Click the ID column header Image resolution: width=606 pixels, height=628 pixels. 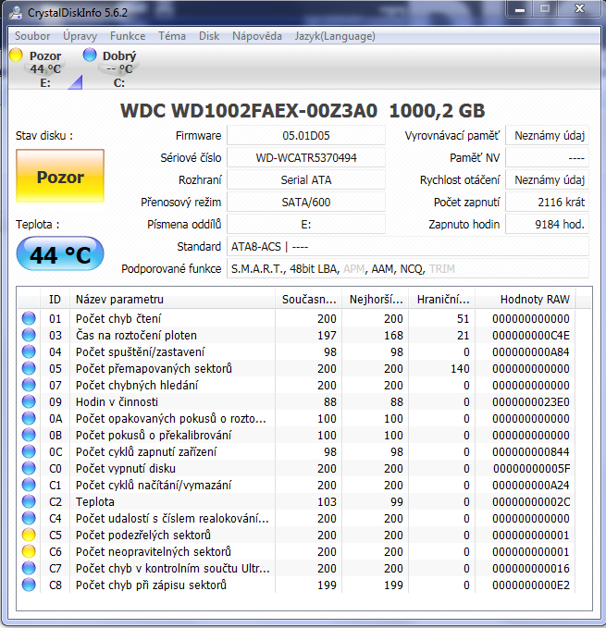point(55,299)
